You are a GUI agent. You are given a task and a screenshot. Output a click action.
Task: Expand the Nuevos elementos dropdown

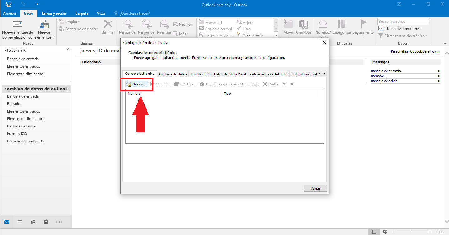[x=44, y=30]
